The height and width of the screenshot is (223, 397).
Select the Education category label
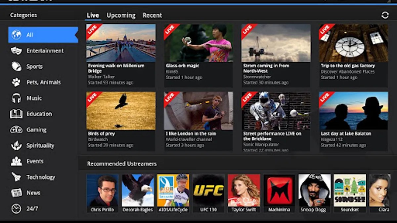[39, 114]
